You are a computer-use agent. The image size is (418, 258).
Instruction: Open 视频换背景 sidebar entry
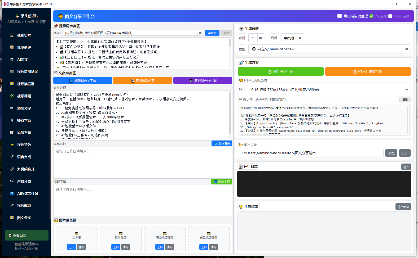[26, 84]
